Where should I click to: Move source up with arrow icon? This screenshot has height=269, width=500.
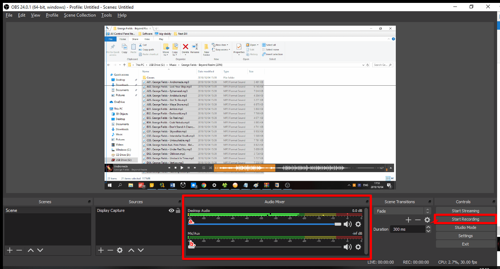(x=131, y=250)
